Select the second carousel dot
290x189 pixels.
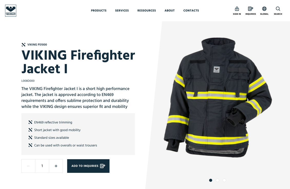point(218,180)
